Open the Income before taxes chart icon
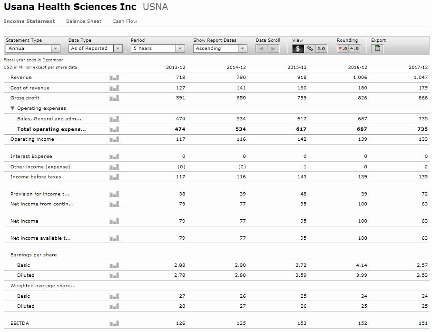 tap(114, 176)
